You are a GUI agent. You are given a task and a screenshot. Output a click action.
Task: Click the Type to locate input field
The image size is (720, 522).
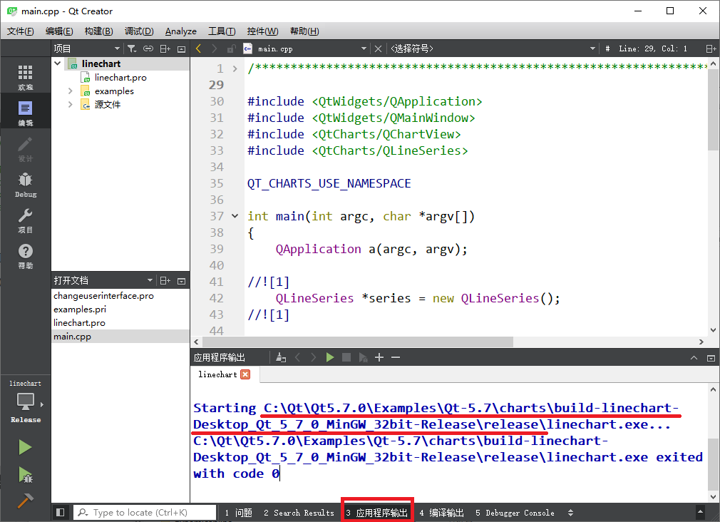point(146,512)
